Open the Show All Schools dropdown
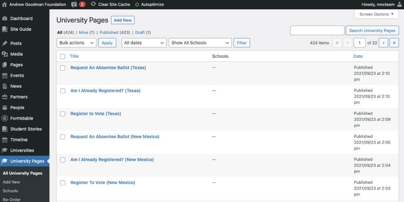The height and width of the screenshot is (202, 404). [200, 43]
